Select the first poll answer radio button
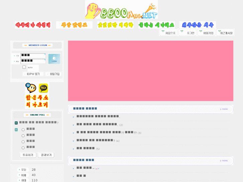 pos(23,130)
